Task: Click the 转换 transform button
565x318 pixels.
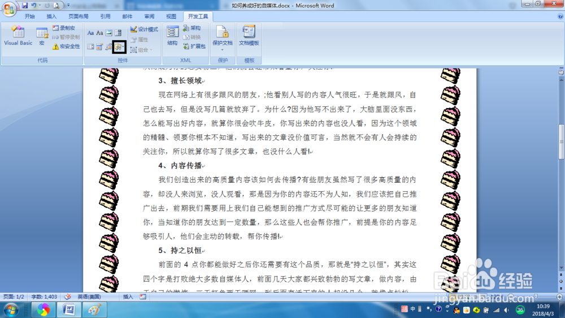Action: [x=192, y=37]
